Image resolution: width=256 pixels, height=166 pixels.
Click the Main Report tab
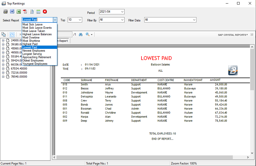coord(63,41)
